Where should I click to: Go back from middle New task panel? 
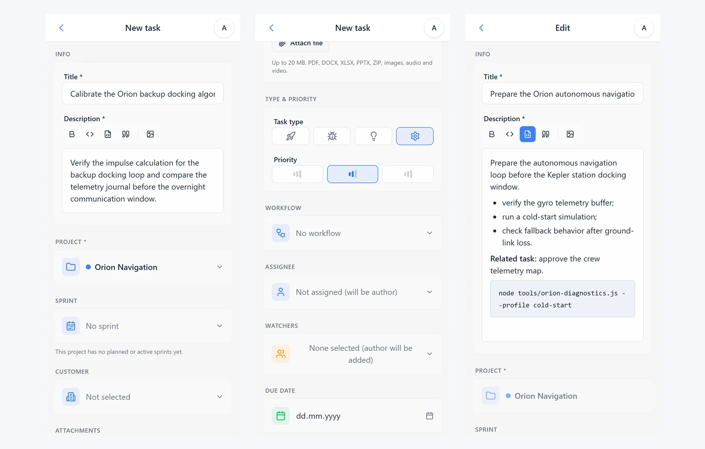tap(271, 28)
